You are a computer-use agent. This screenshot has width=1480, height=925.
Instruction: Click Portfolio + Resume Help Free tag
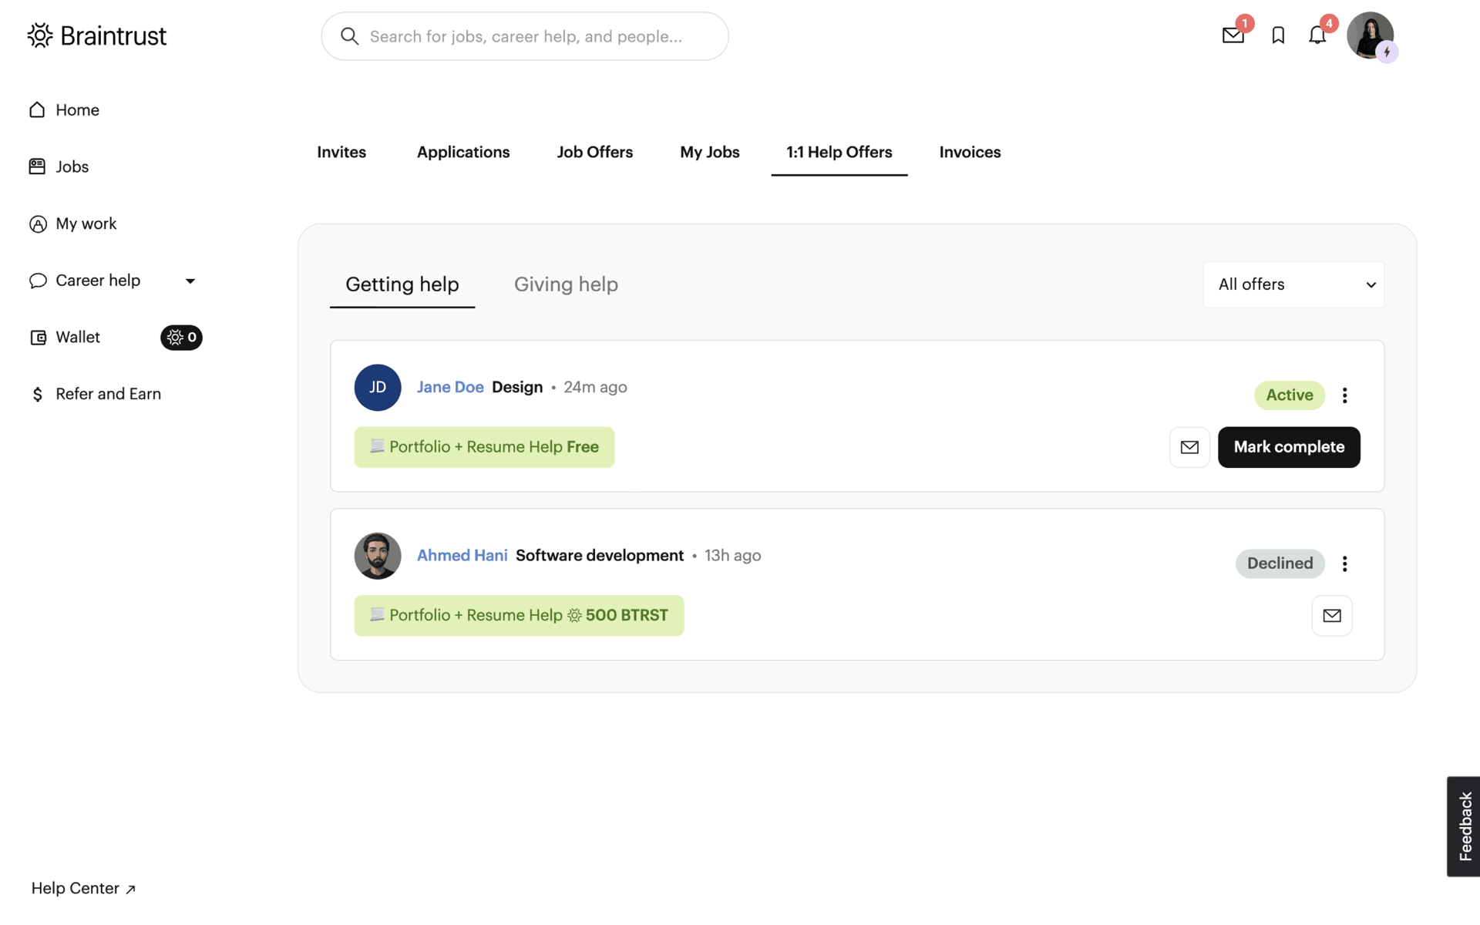(484, 447)
